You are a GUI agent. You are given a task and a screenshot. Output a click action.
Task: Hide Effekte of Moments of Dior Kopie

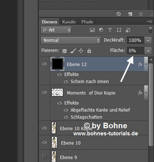[60, 103]
